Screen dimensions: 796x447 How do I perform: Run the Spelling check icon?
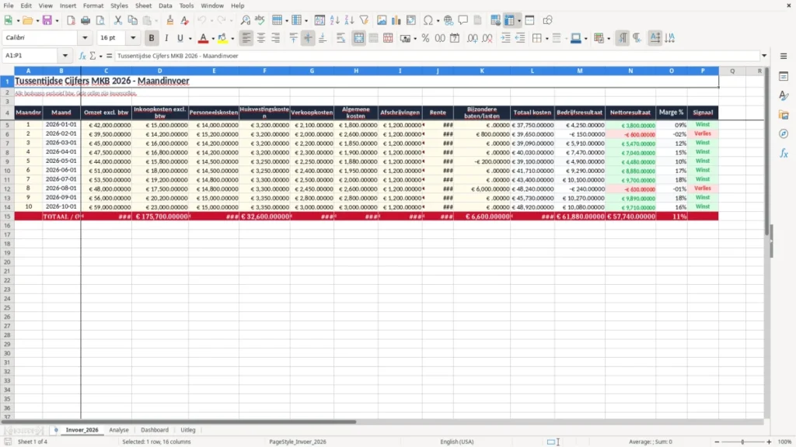point(260,20)
